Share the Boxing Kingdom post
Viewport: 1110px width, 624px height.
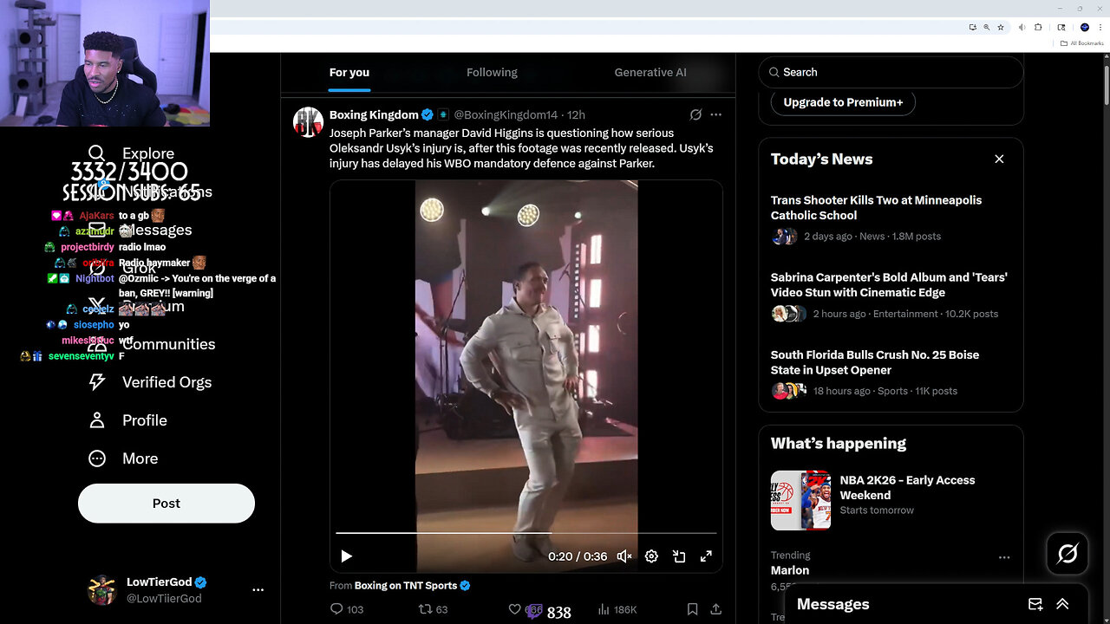pos(715,610)
